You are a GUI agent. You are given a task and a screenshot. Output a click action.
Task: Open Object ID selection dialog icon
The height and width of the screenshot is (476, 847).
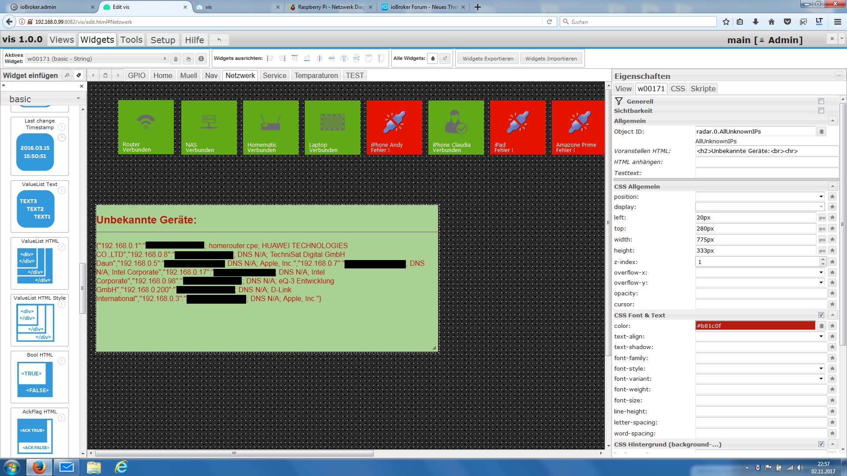click(x=821, y=131)
